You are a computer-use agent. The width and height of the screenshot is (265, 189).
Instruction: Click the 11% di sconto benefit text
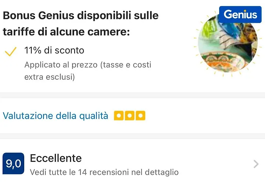(x=54, y=50)
